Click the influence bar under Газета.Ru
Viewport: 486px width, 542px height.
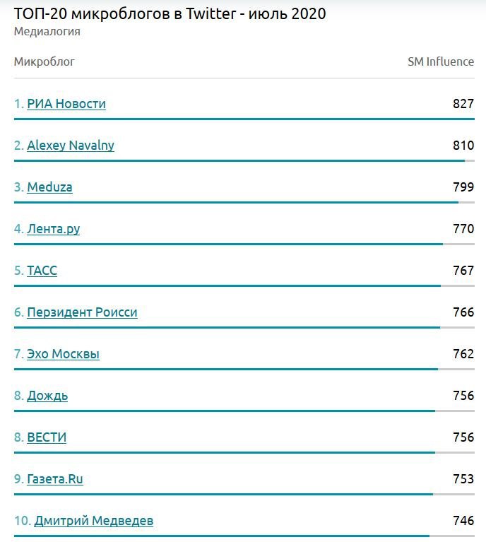pos(244,494)
